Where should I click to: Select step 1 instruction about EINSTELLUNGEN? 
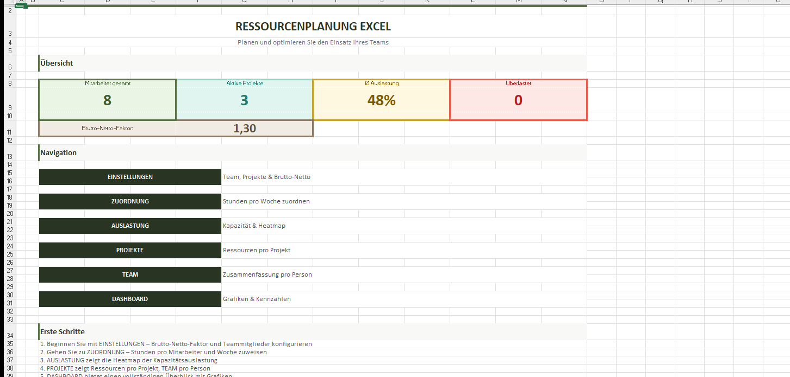click(176, 344)
